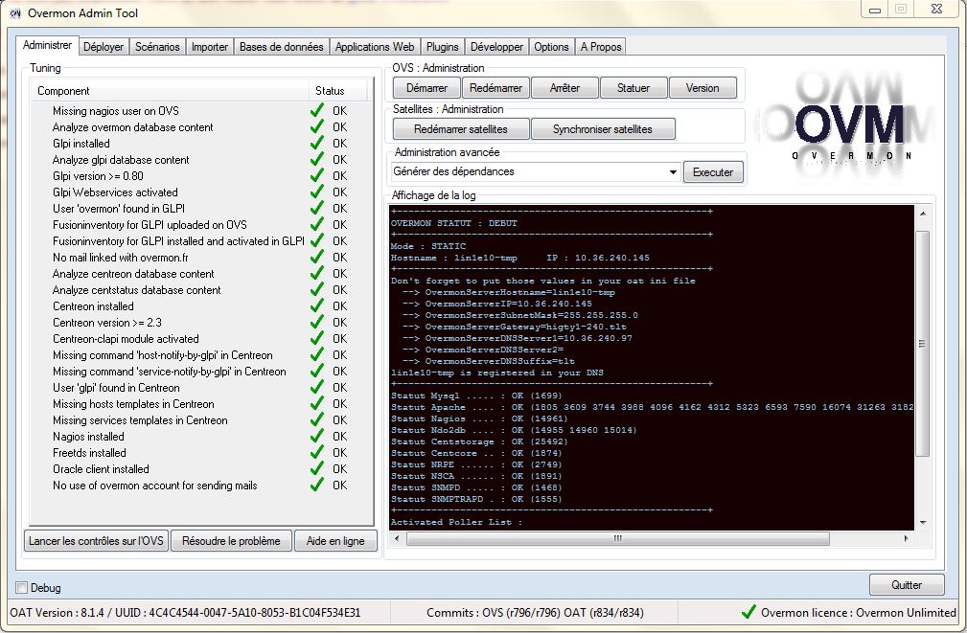Viewport: 967px width, 633px height.
Task: Click green check for User 'glpi' found in Centreon
Action: click(317, 388)
